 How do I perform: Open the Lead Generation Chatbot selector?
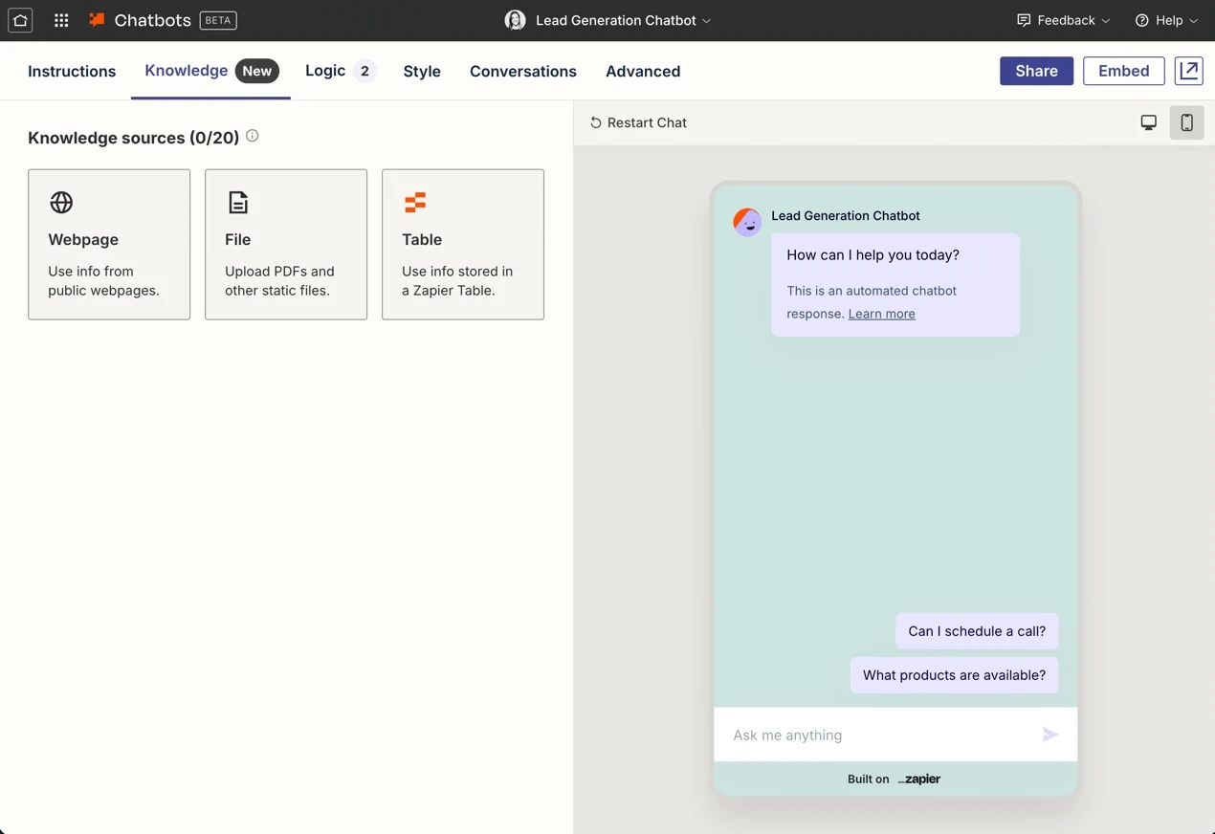pyautogui.click(x=607, y=20)
